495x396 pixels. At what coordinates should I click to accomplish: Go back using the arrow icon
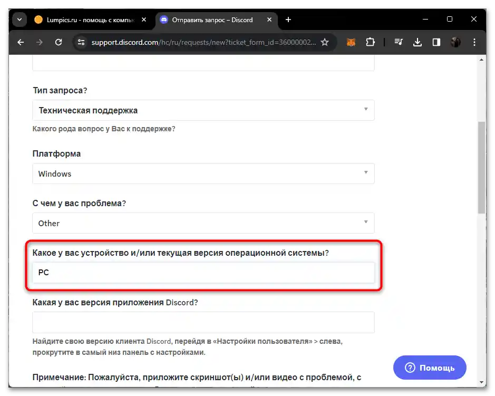pos(21,42)
